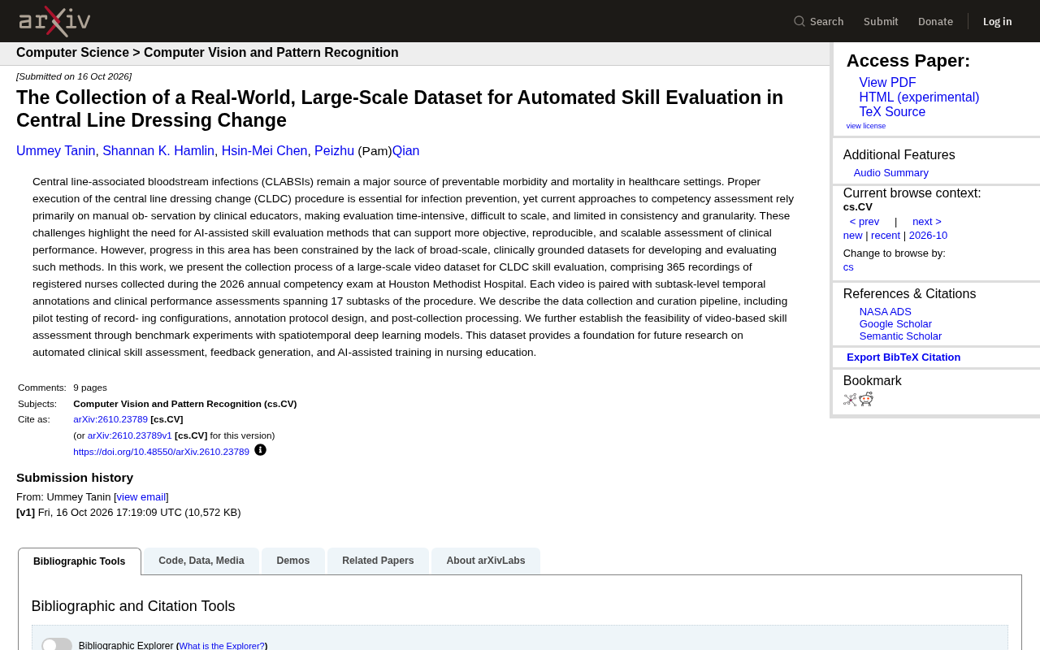Click the arXiv logo
Viewport: 1040px width, 650px height.
tap(54, 21)
